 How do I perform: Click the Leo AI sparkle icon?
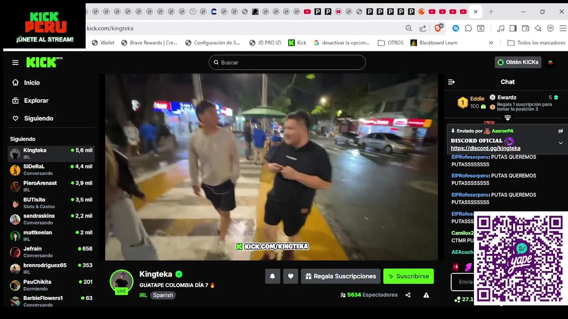[538, 28]
